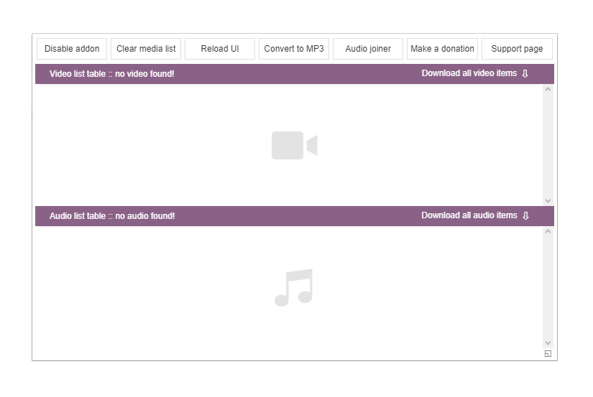The image size is (593, 397).
Task: Reload the UI
Action: coord(220,49)
